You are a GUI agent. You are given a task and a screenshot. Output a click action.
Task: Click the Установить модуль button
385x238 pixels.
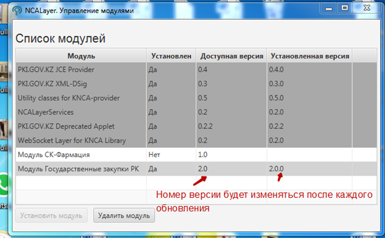[51, 215]
